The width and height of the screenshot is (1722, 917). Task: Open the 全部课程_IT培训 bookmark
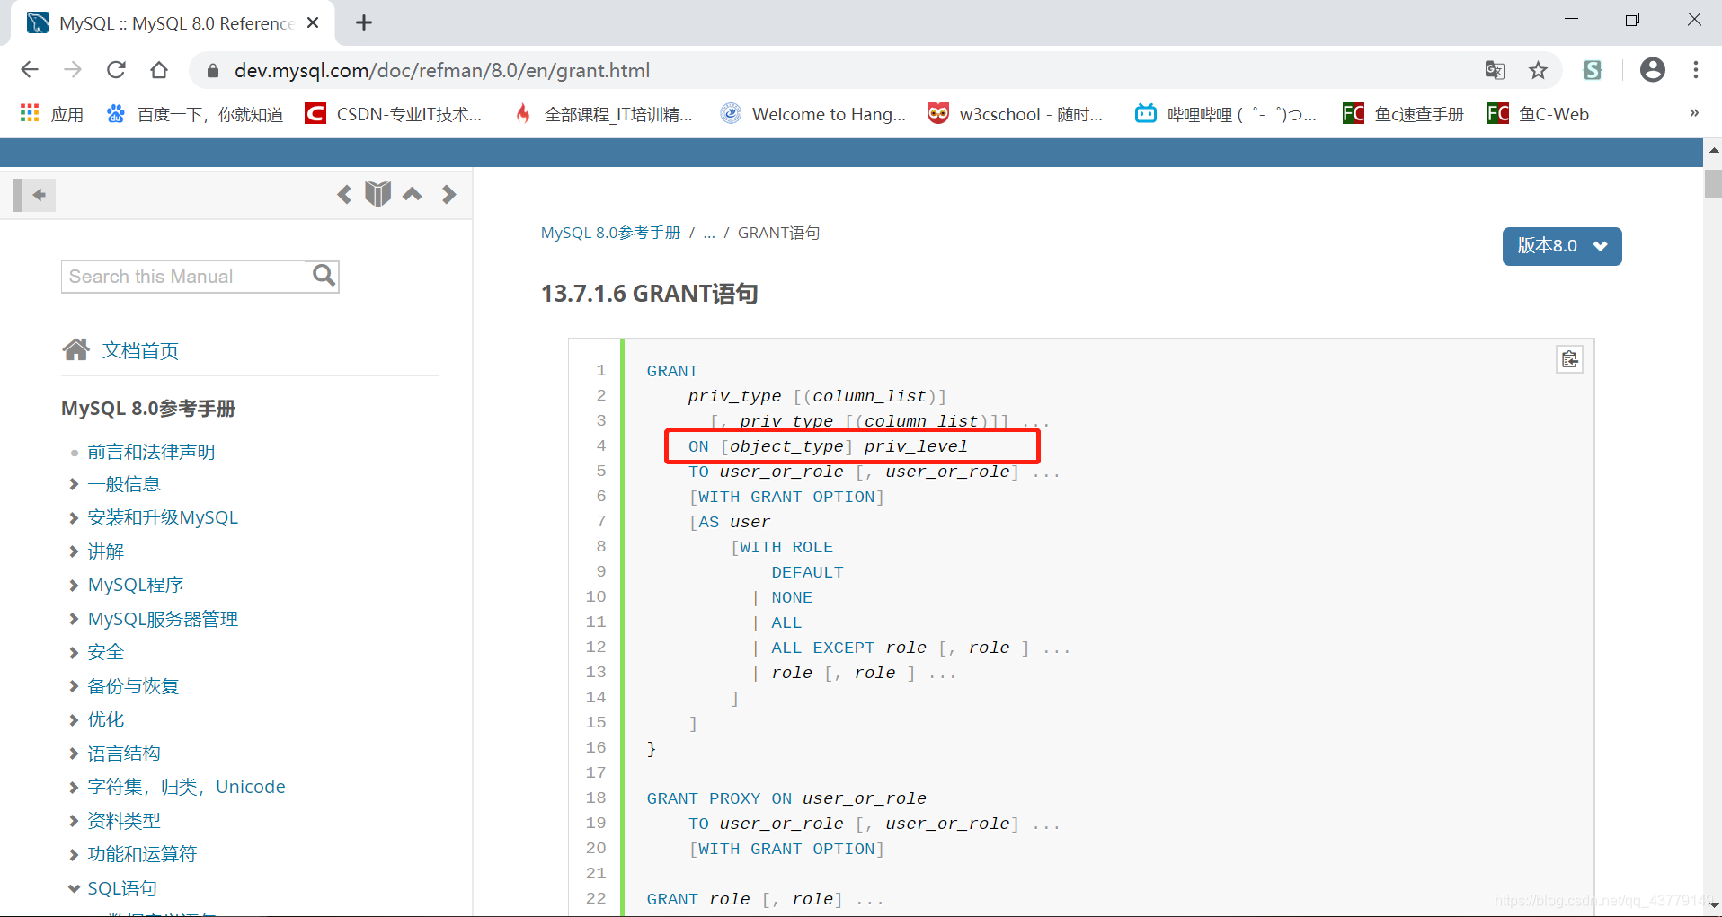tap(603, 114)
